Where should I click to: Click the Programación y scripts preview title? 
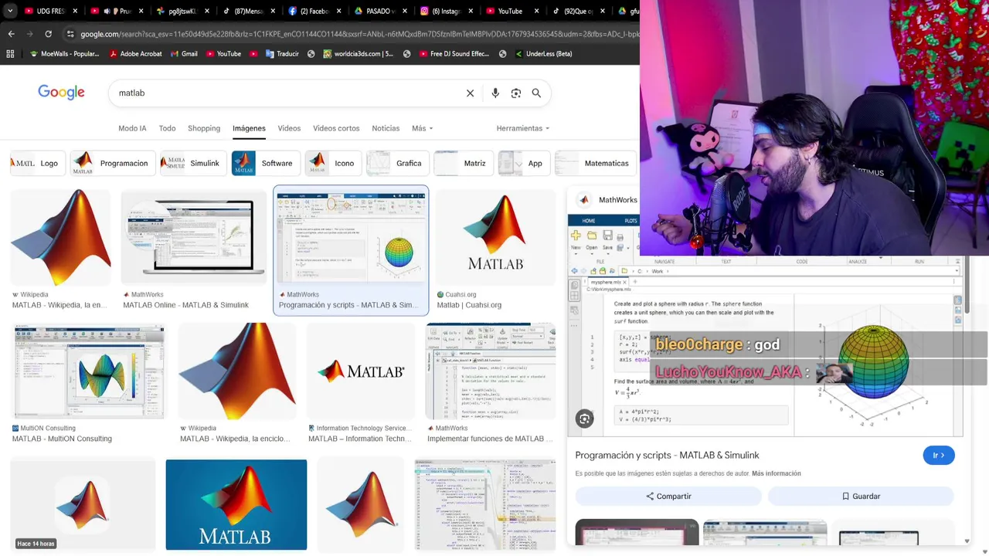(668, 456)
